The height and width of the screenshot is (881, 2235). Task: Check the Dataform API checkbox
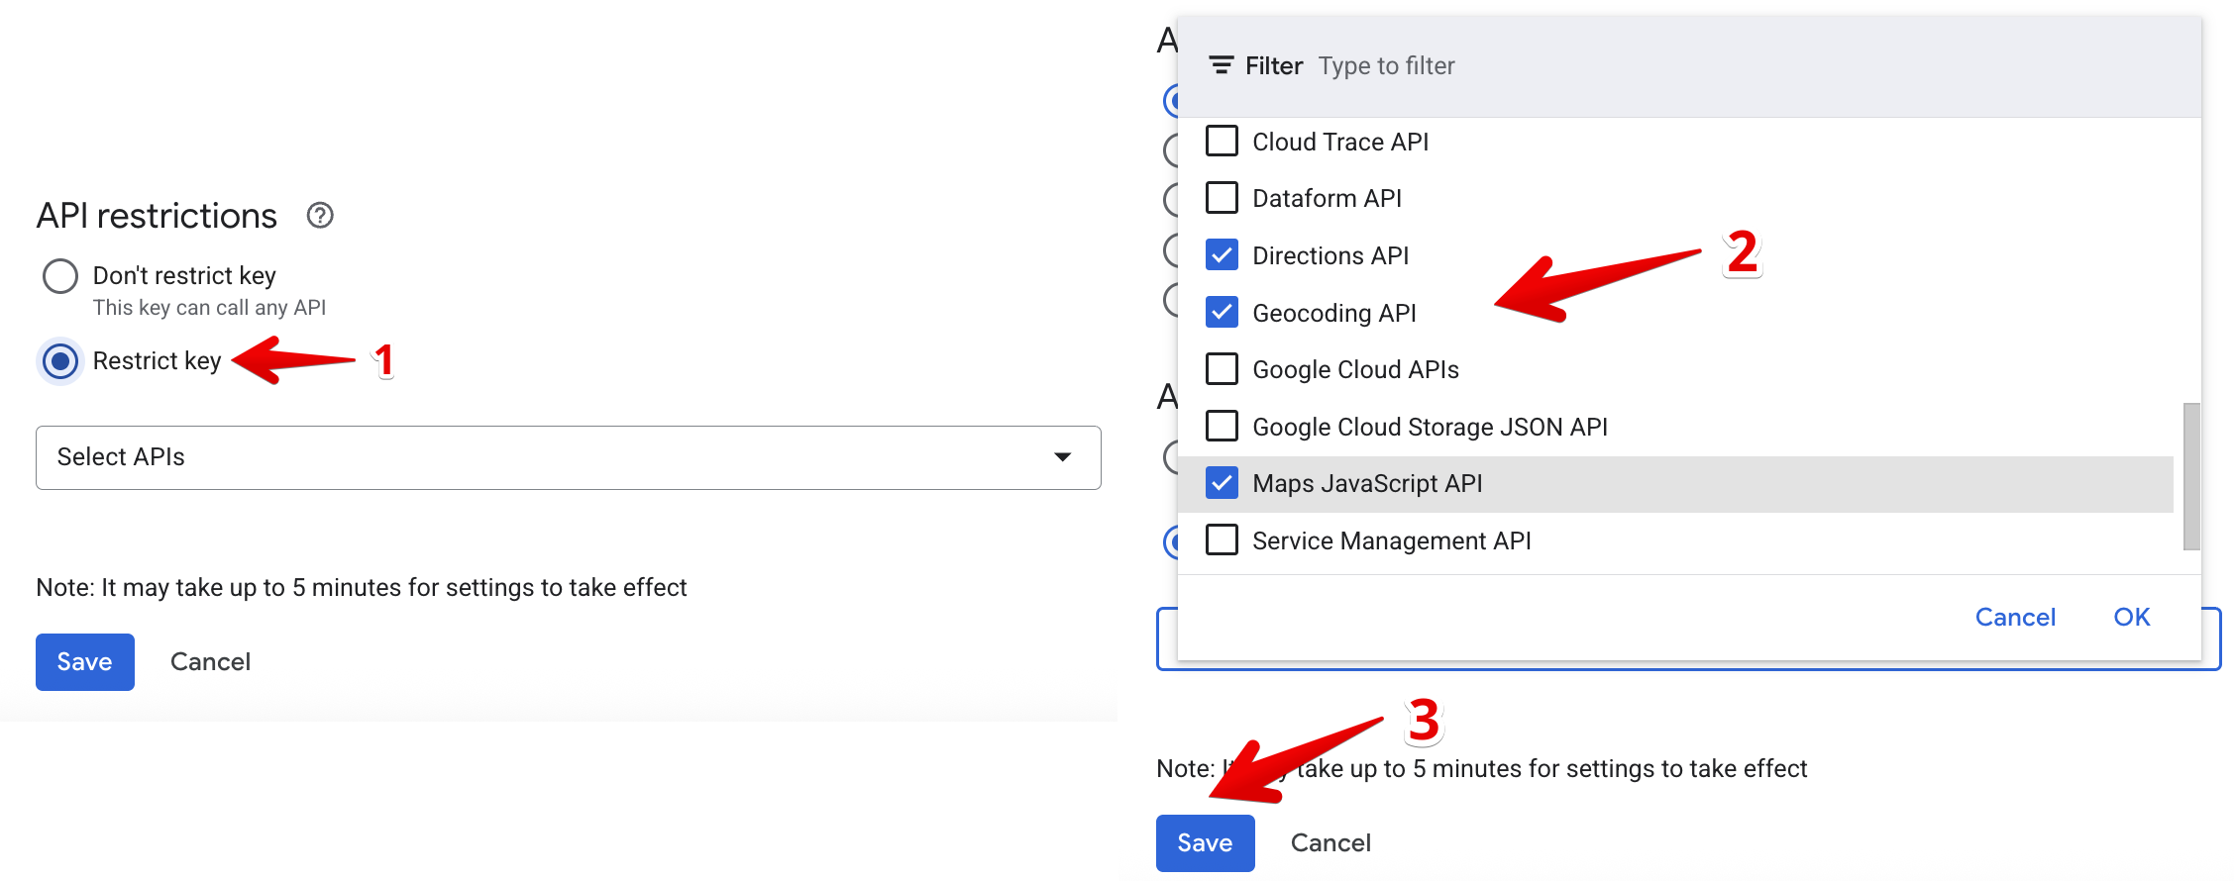coord(1222,198)
